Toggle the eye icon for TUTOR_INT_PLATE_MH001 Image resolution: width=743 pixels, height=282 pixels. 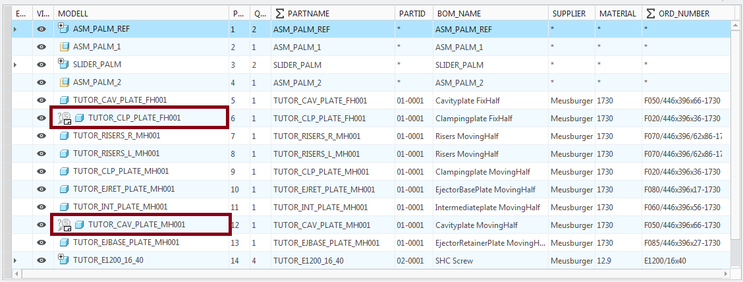click(41, 207)
